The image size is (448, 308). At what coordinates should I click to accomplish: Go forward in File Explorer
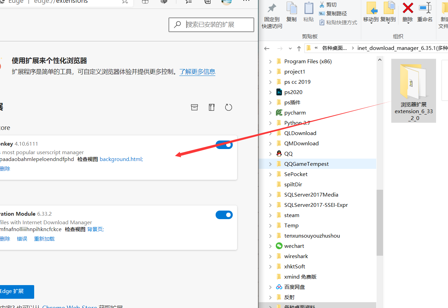(x=280, y=48)
